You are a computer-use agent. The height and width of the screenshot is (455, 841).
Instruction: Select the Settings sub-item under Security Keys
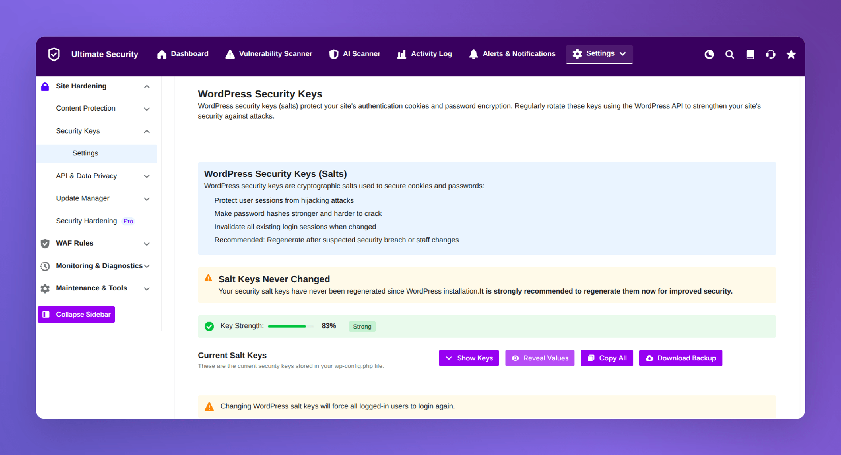[x=97, y=154]
